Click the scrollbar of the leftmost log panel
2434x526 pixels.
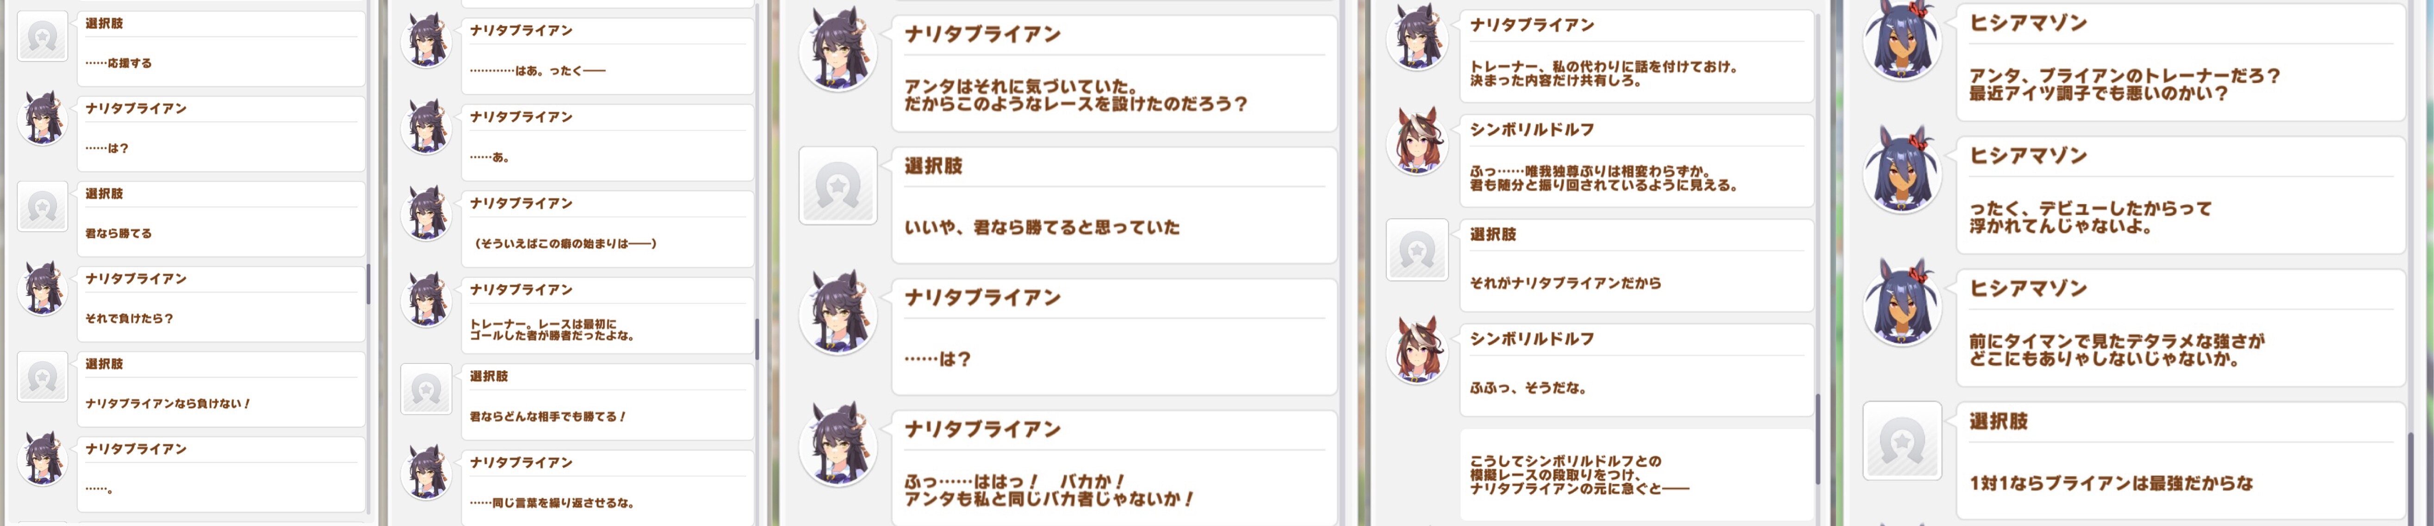tap(368, 283)
